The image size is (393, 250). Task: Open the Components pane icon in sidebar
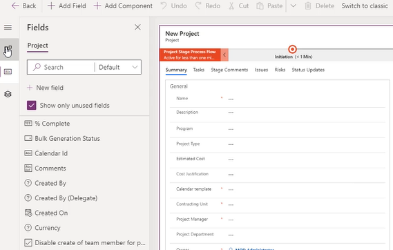[8, 49]
